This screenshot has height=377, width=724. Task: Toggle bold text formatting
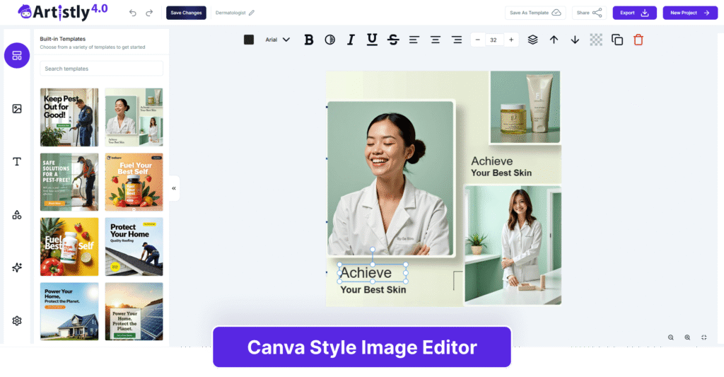tap(308, 40)
